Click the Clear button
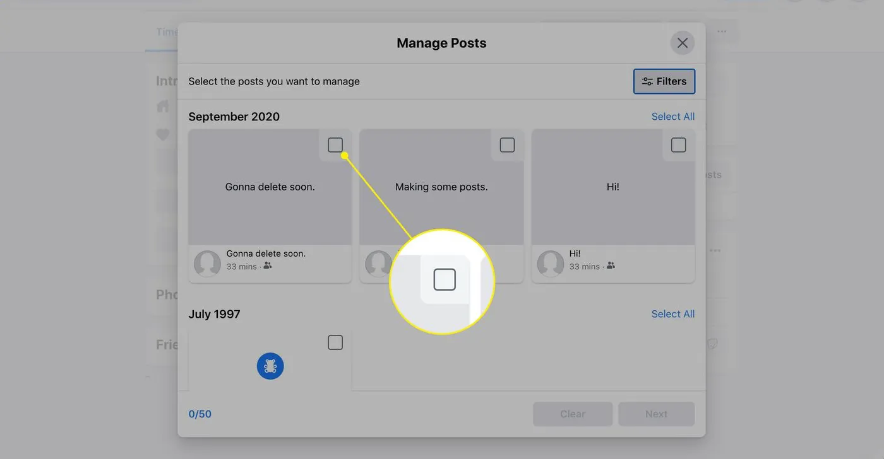This screenshot has height=459, width=884. coord(572,414)
